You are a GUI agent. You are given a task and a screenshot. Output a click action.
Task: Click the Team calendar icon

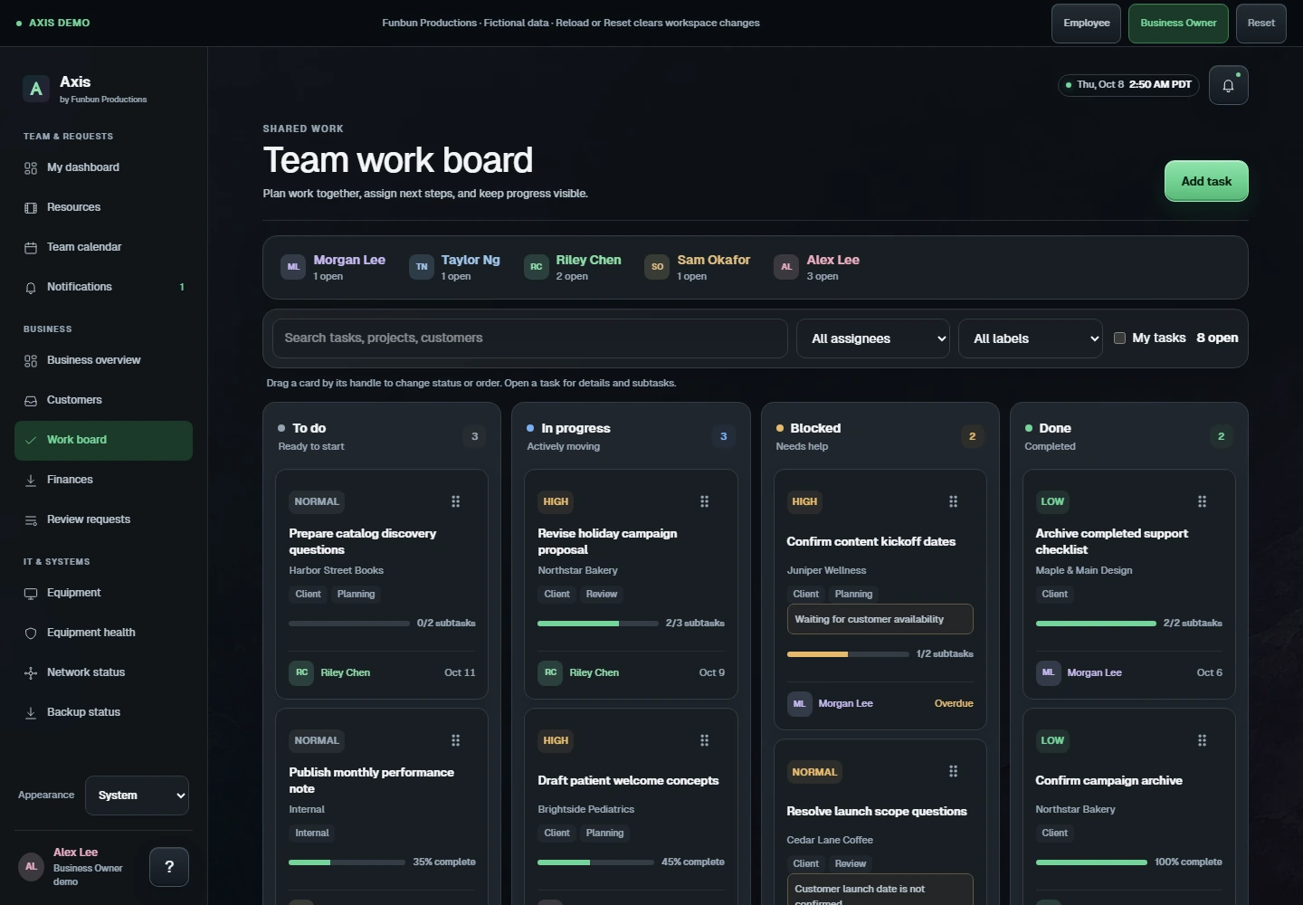pos(31,248)
